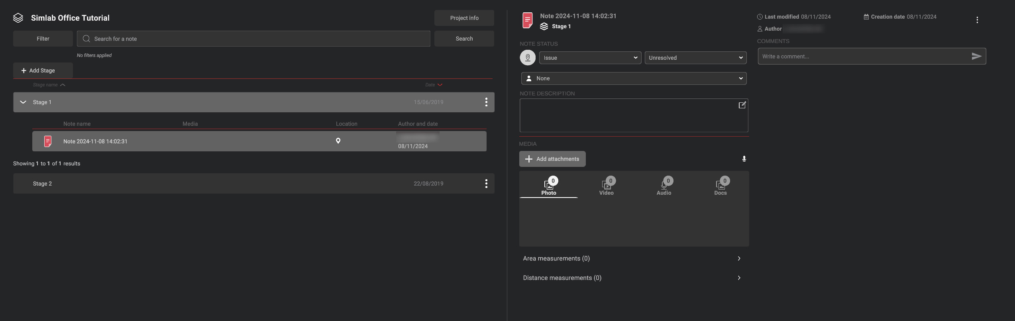Image resolution: width=1015 pixels, height=321 pixels.
Task: Click the Stage 1 layers icon in details
Action: 544,26
